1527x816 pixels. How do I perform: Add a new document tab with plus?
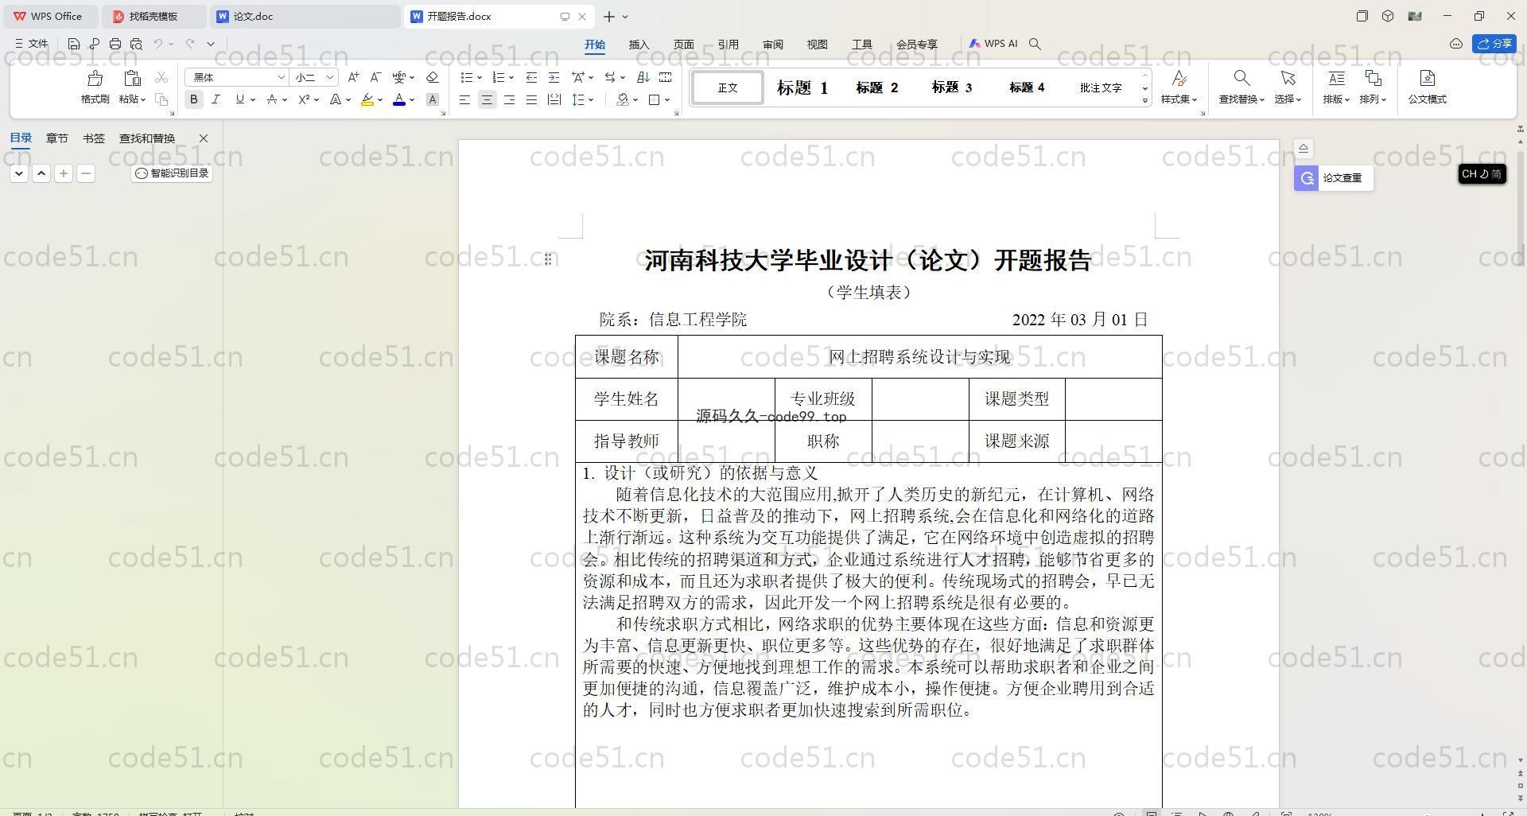pos(608,16)
